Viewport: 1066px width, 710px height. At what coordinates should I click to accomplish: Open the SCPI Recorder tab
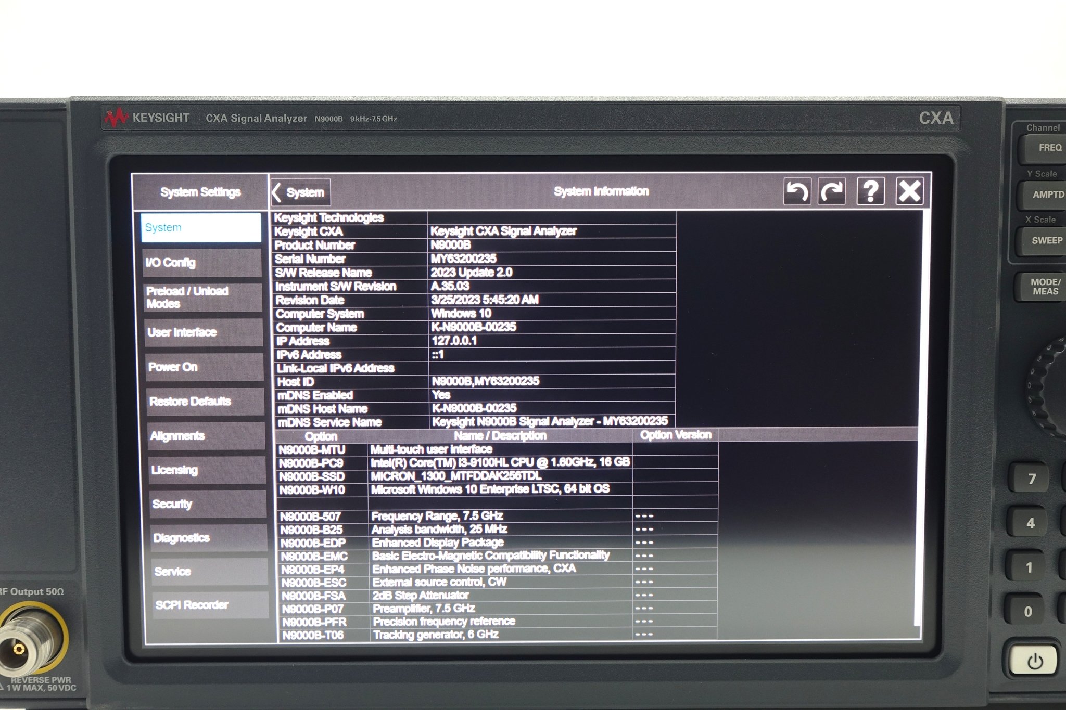click(211, 604)
